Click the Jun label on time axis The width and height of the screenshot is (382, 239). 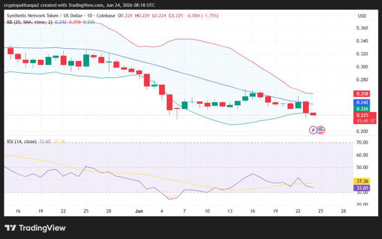click(x=139, y=211)
